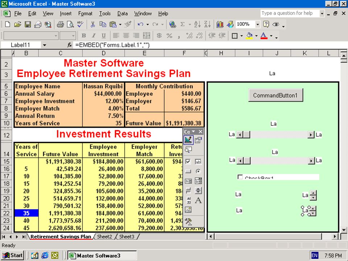The height and width of the screenshot is (261, 348).
Task: Open the font name dropdown
Action: (x=56, y=36)
